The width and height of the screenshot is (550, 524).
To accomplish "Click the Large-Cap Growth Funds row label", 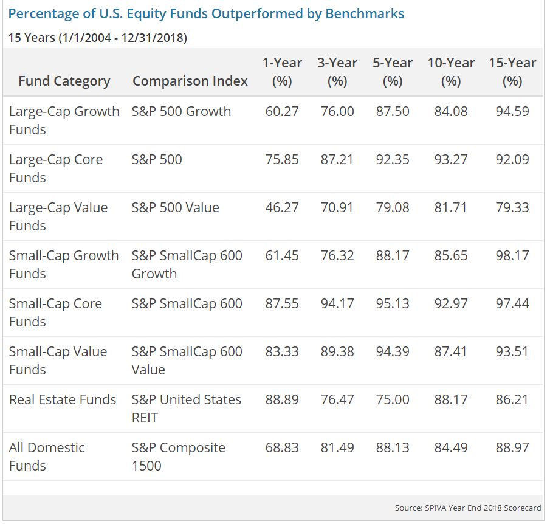I will click(x=64, y=120).
